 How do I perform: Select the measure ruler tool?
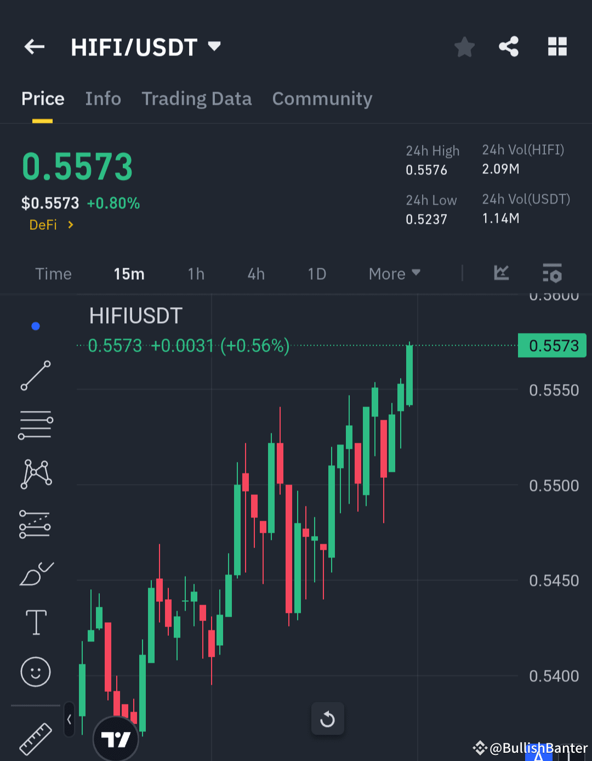[x=35, y=738]
